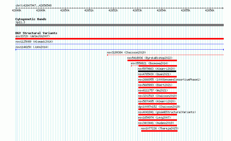Click the chrX:42647947..42656548 coordinate label
The image size is (231, 141).
point(33,5)
